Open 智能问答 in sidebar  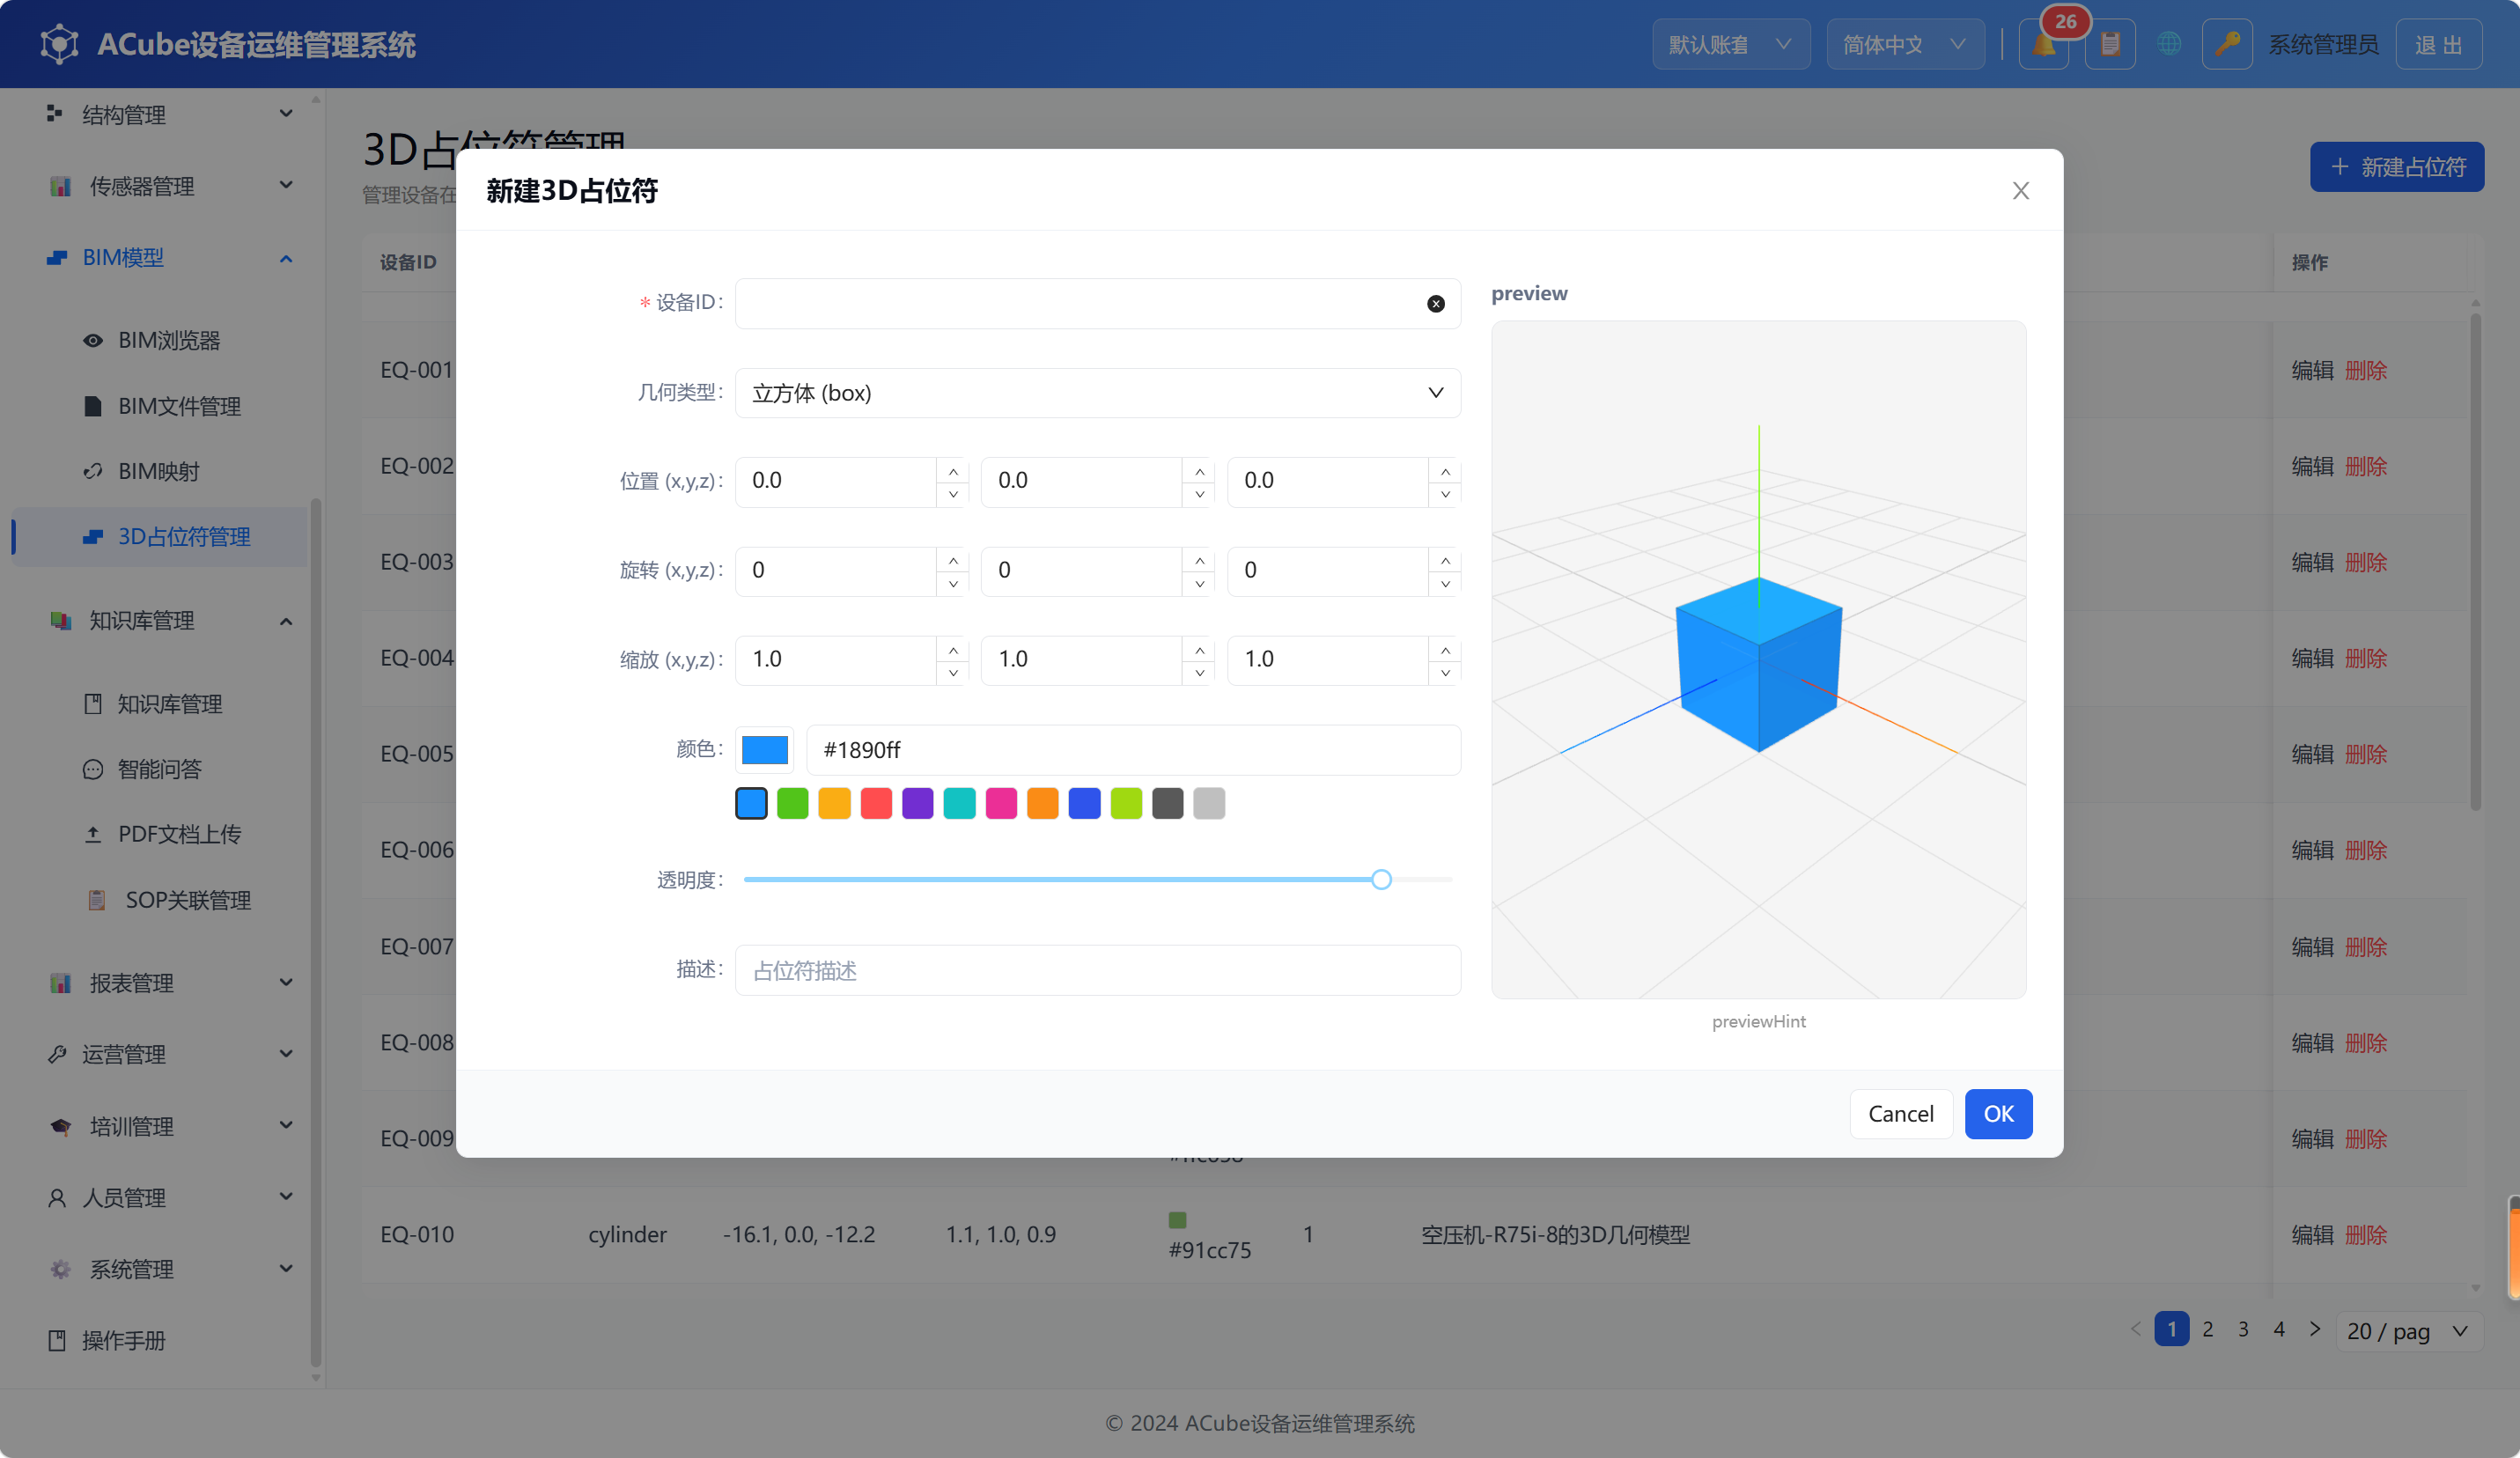[x=159, y=769]
